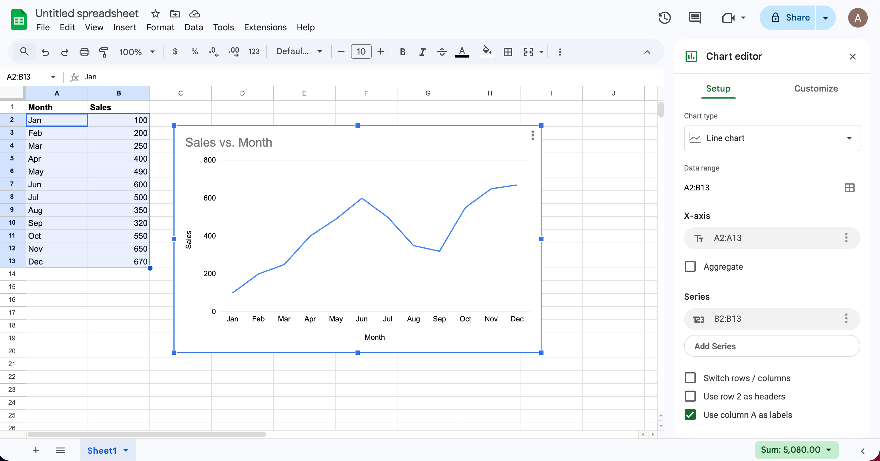Image resolution: width=880 pixels, height=461 pixels.
Task: Open the Insert menu
Action: tap(125, 27)
